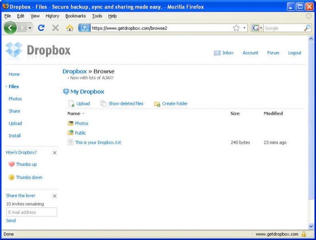Open the back/forward history dropdown arrow
This screenshot has height=240, width=316.
(30, 28)
